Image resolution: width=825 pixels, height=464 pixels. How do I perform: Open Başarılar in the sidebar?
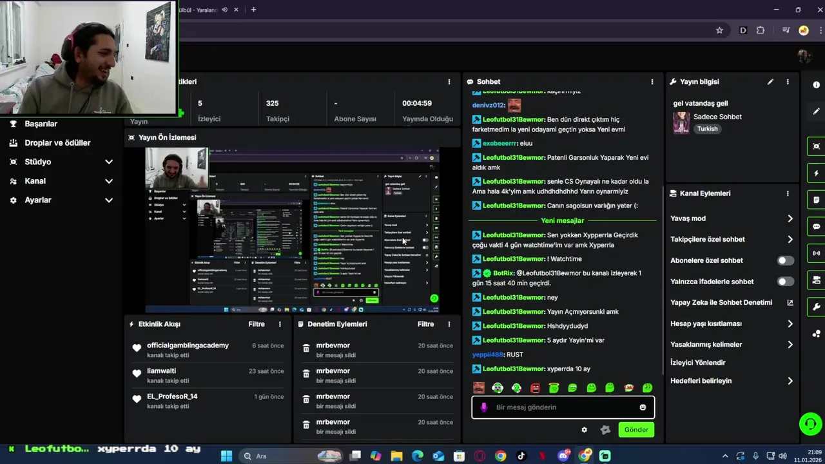click(x=41, y=124)
